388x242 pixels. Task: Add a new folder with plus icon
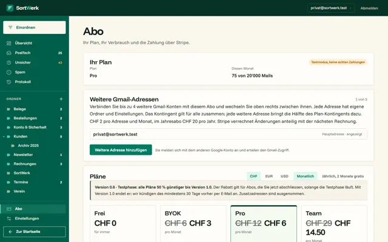61,99
